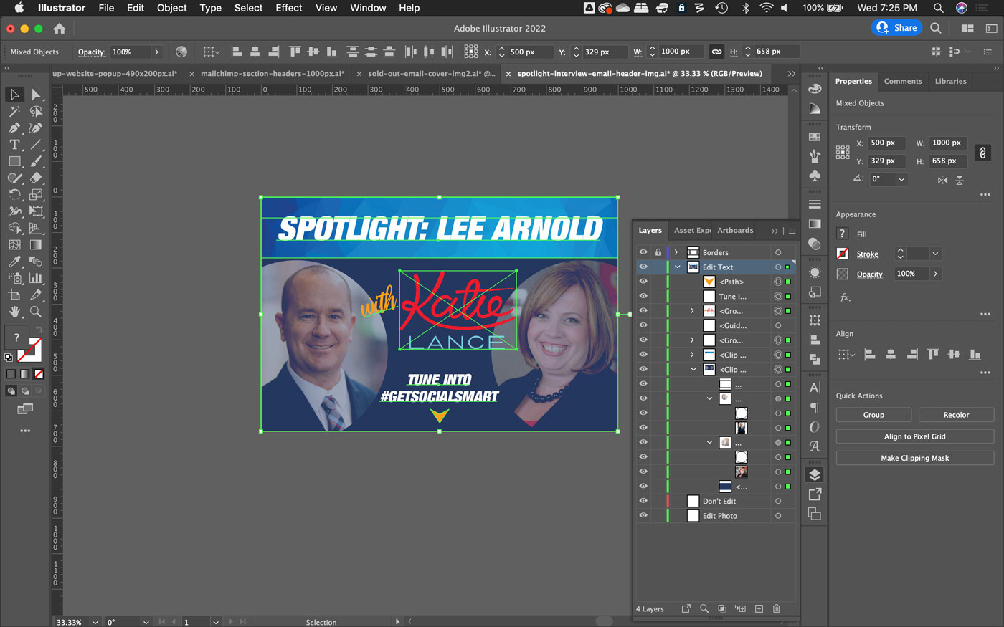This screenshot has width=1004, height=627.
Task: Toggle visibility of Tune I... sublayer
Action: click(643, 296)
